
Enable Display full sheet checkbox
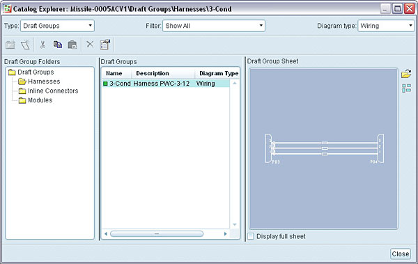(x=251, y=236)
